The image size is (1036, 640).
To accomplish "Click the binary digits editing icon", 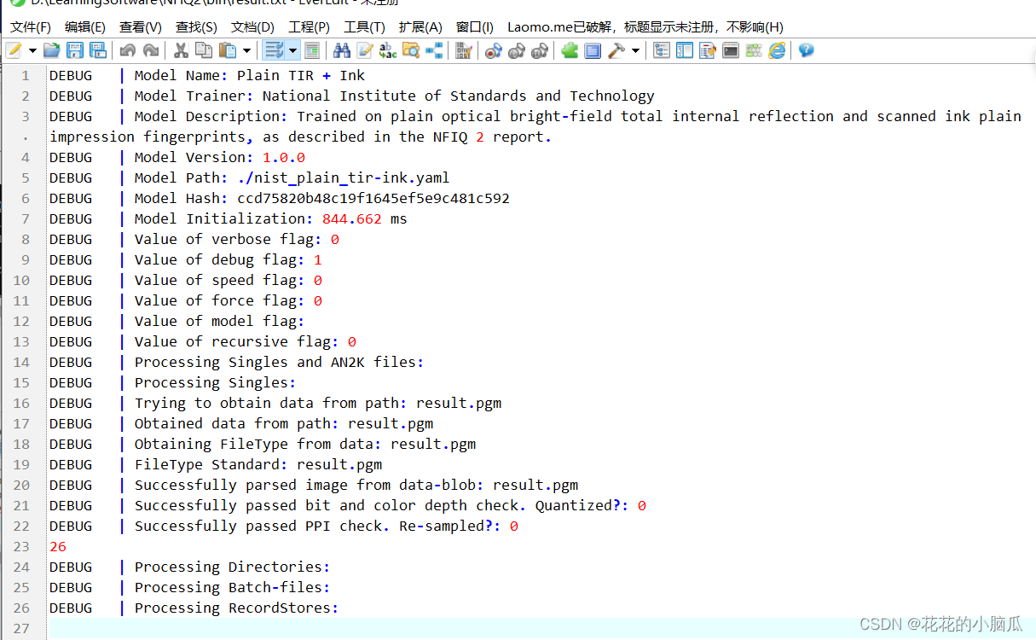I will [x=464, y=50].
